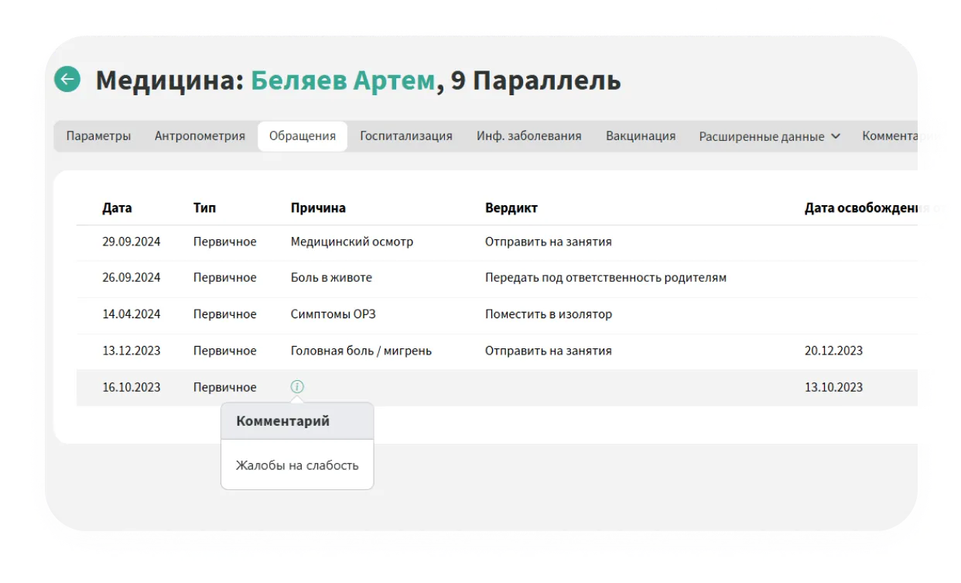Open the Госпитализация tab

point(405,136)
